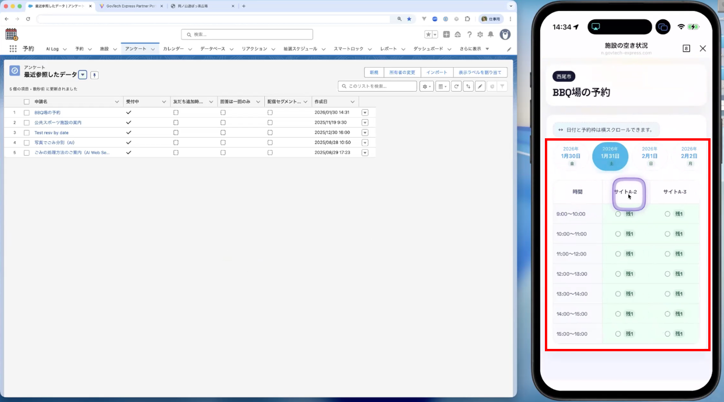Select the checkbox for Test resv by date row
Viewport: 724px width, 402px height.
26,132
